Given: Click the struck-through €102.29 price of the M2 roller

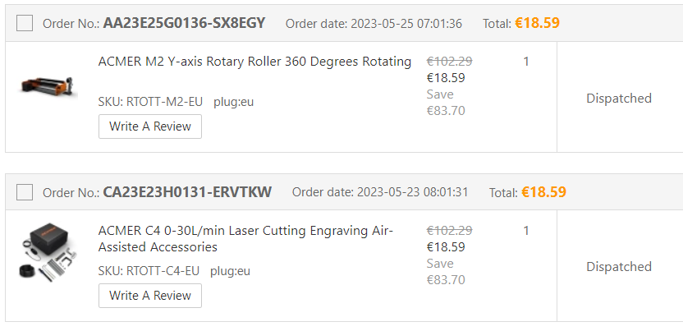Looking at the screenshot, I should [450, 62].
